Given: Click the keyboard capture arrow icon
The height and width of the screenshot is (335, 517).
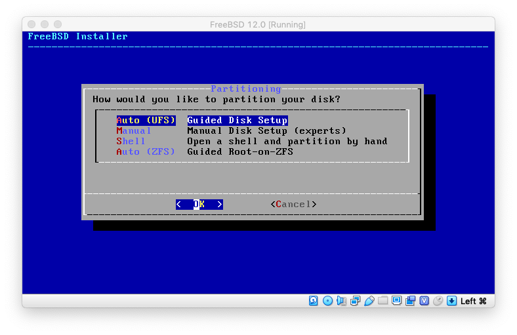Looking at the screenshot, I should click(451, 301).
